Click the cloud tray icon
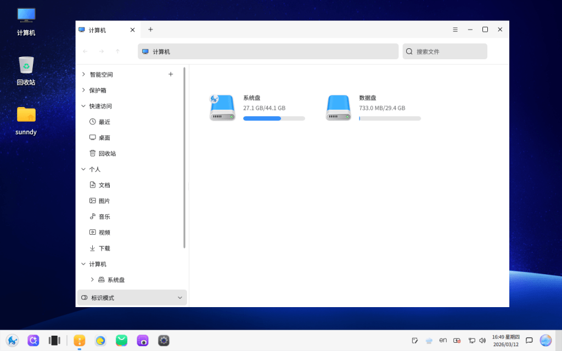Image resolution: width=562 pixels, height=351 pixels. pos(429,340)
